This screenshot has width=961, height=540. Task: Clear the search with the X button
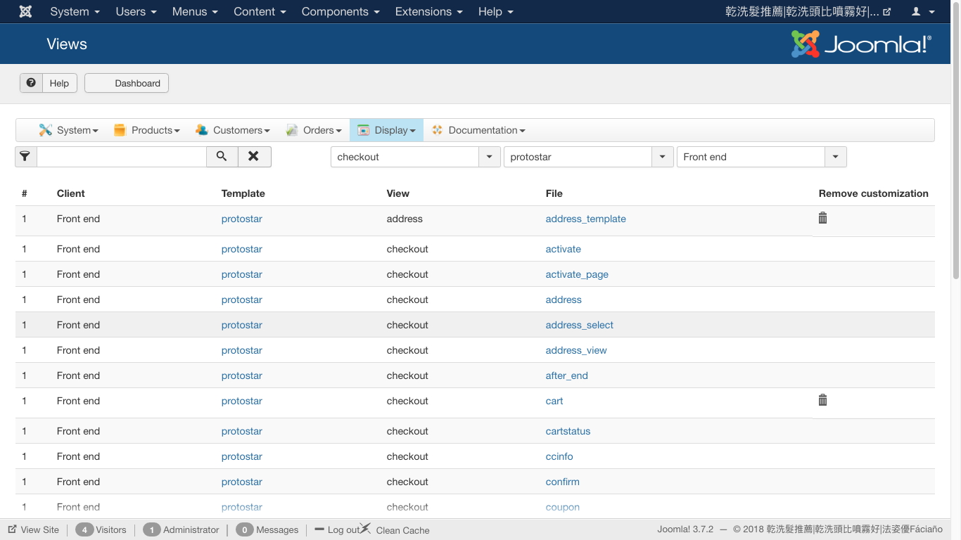254,156
